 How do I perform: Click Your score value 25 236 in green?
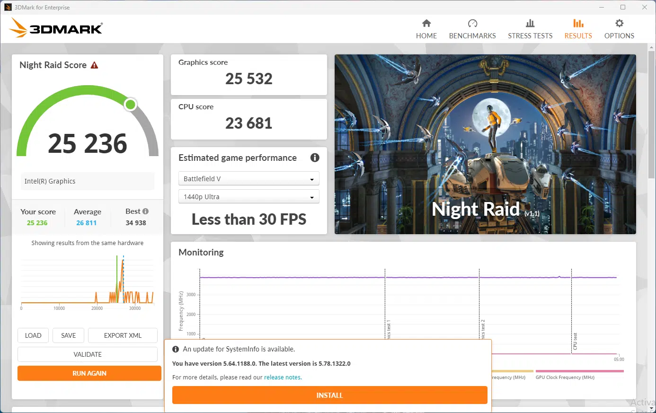[x=37, y=223]
